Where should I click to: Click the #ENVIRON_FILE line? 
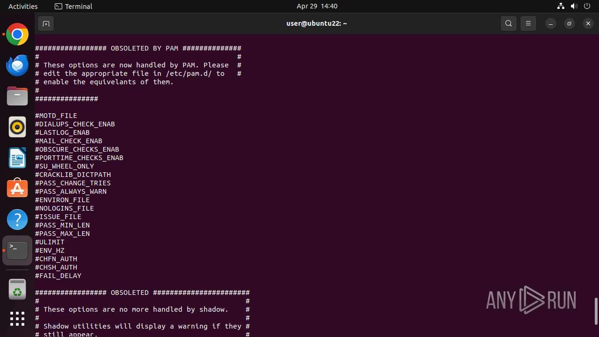(62, 200)
